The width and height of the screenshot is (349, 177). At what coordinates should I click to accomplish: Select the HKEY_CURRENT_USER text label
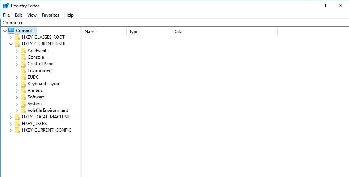point(44,44)
